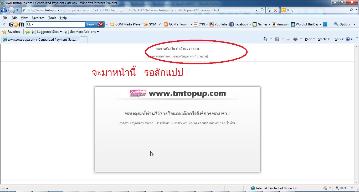Click the Read Mail envelope icon
The height and width of the screenshot is (192, 359).
click(x=288, y=39)
